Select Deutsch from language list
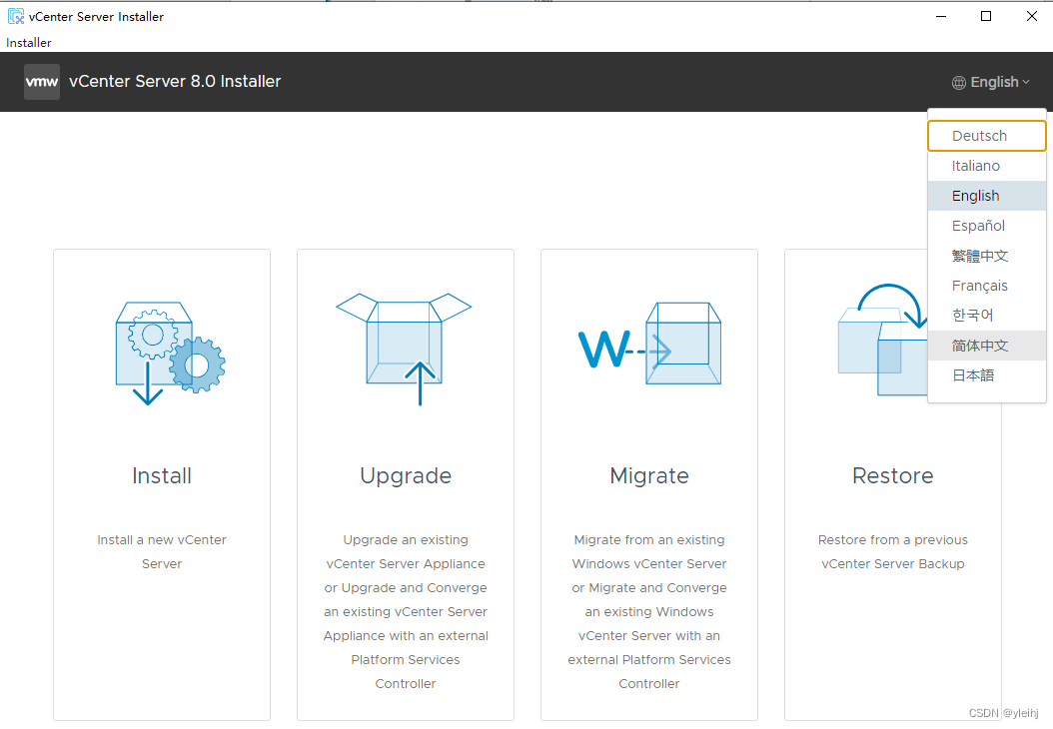 tap(986, 136)
